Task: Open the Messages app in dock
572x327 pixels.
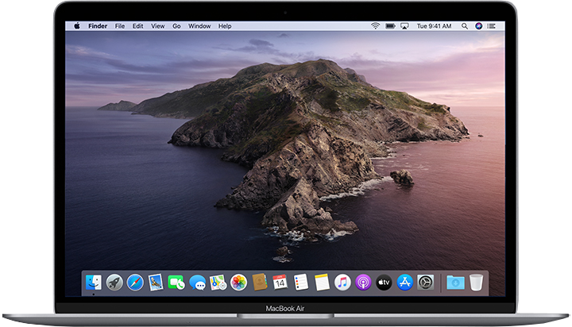Action: tap(197, 283)
